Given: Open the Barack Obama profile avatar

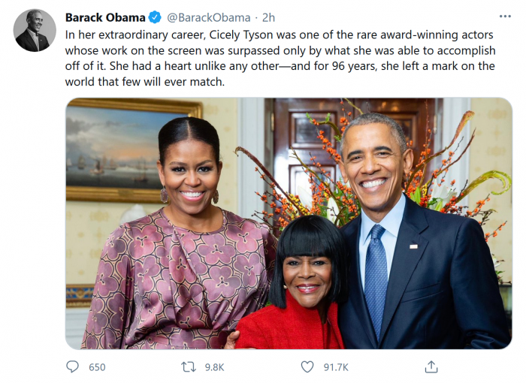Looking at the screenshot, I should click(35, 30).
